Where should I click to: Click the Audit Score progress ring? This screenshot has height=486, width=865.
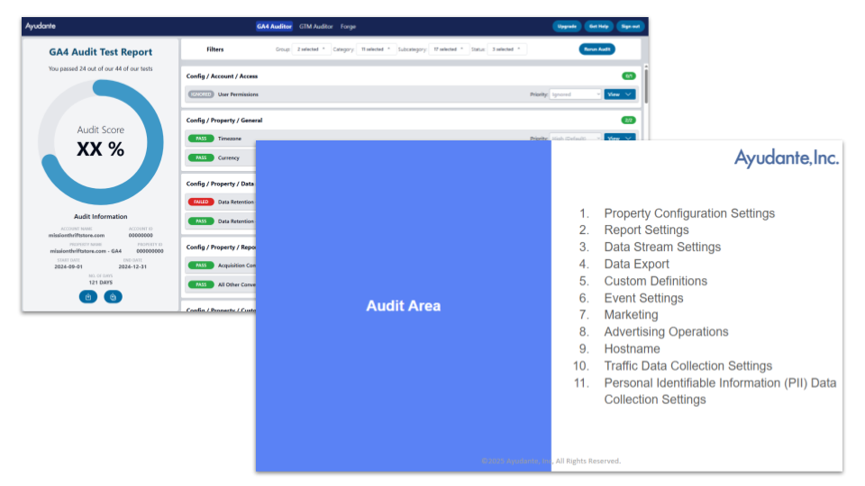[x=101, y=142]
